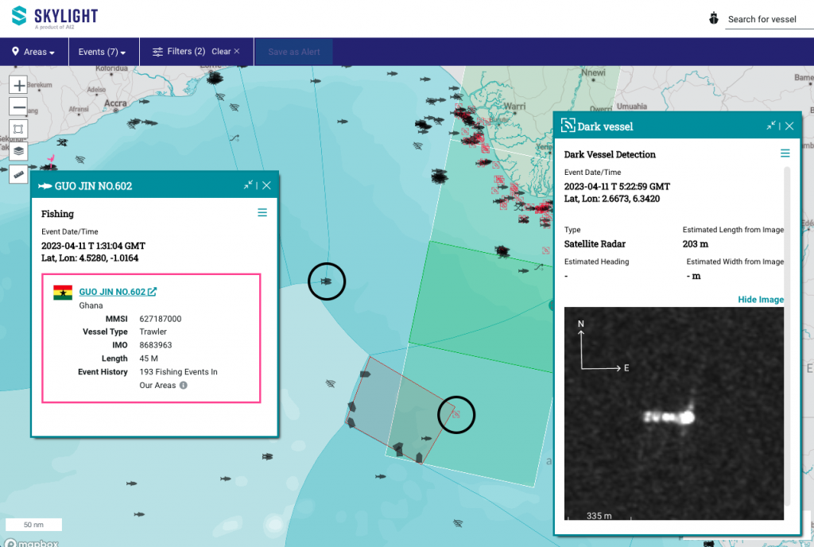Expand the Dark vessel panel to full view
Viewport: 814px width, 547px height.
(x=770, y=126)
